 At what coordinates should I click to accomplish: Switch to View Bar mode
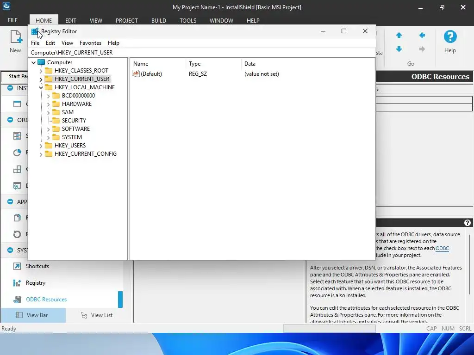(33, 315)
